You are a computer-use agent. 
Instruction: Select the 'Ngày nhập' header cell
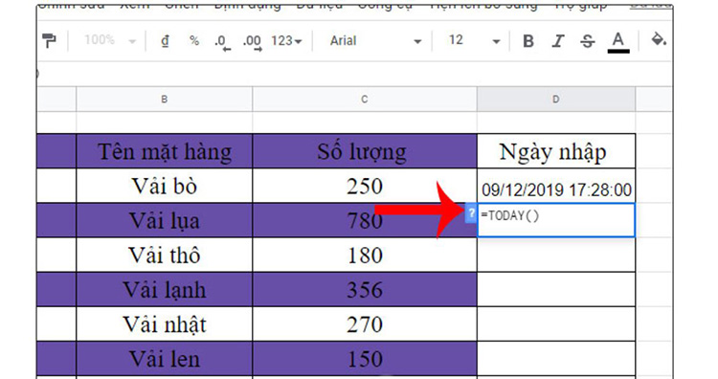556,151
